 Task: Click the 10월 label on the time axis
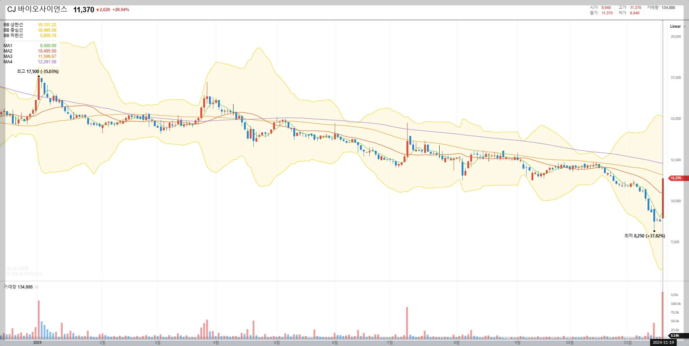tap(570, 342)
